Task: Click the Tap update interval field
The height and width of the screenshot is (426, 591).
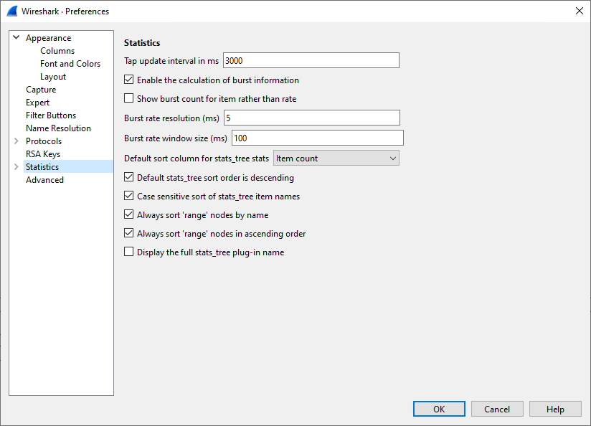Action: coord(311,61)
